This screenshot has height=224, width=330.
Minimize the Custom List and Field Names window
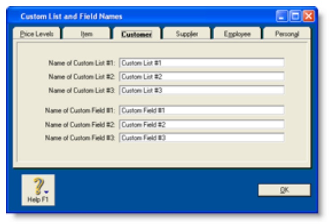(x=282, y=17)
